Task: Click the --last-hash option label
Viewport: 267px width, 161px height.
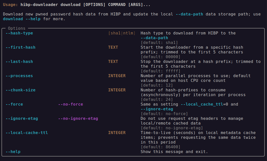Action: click(x=19, y=62)
